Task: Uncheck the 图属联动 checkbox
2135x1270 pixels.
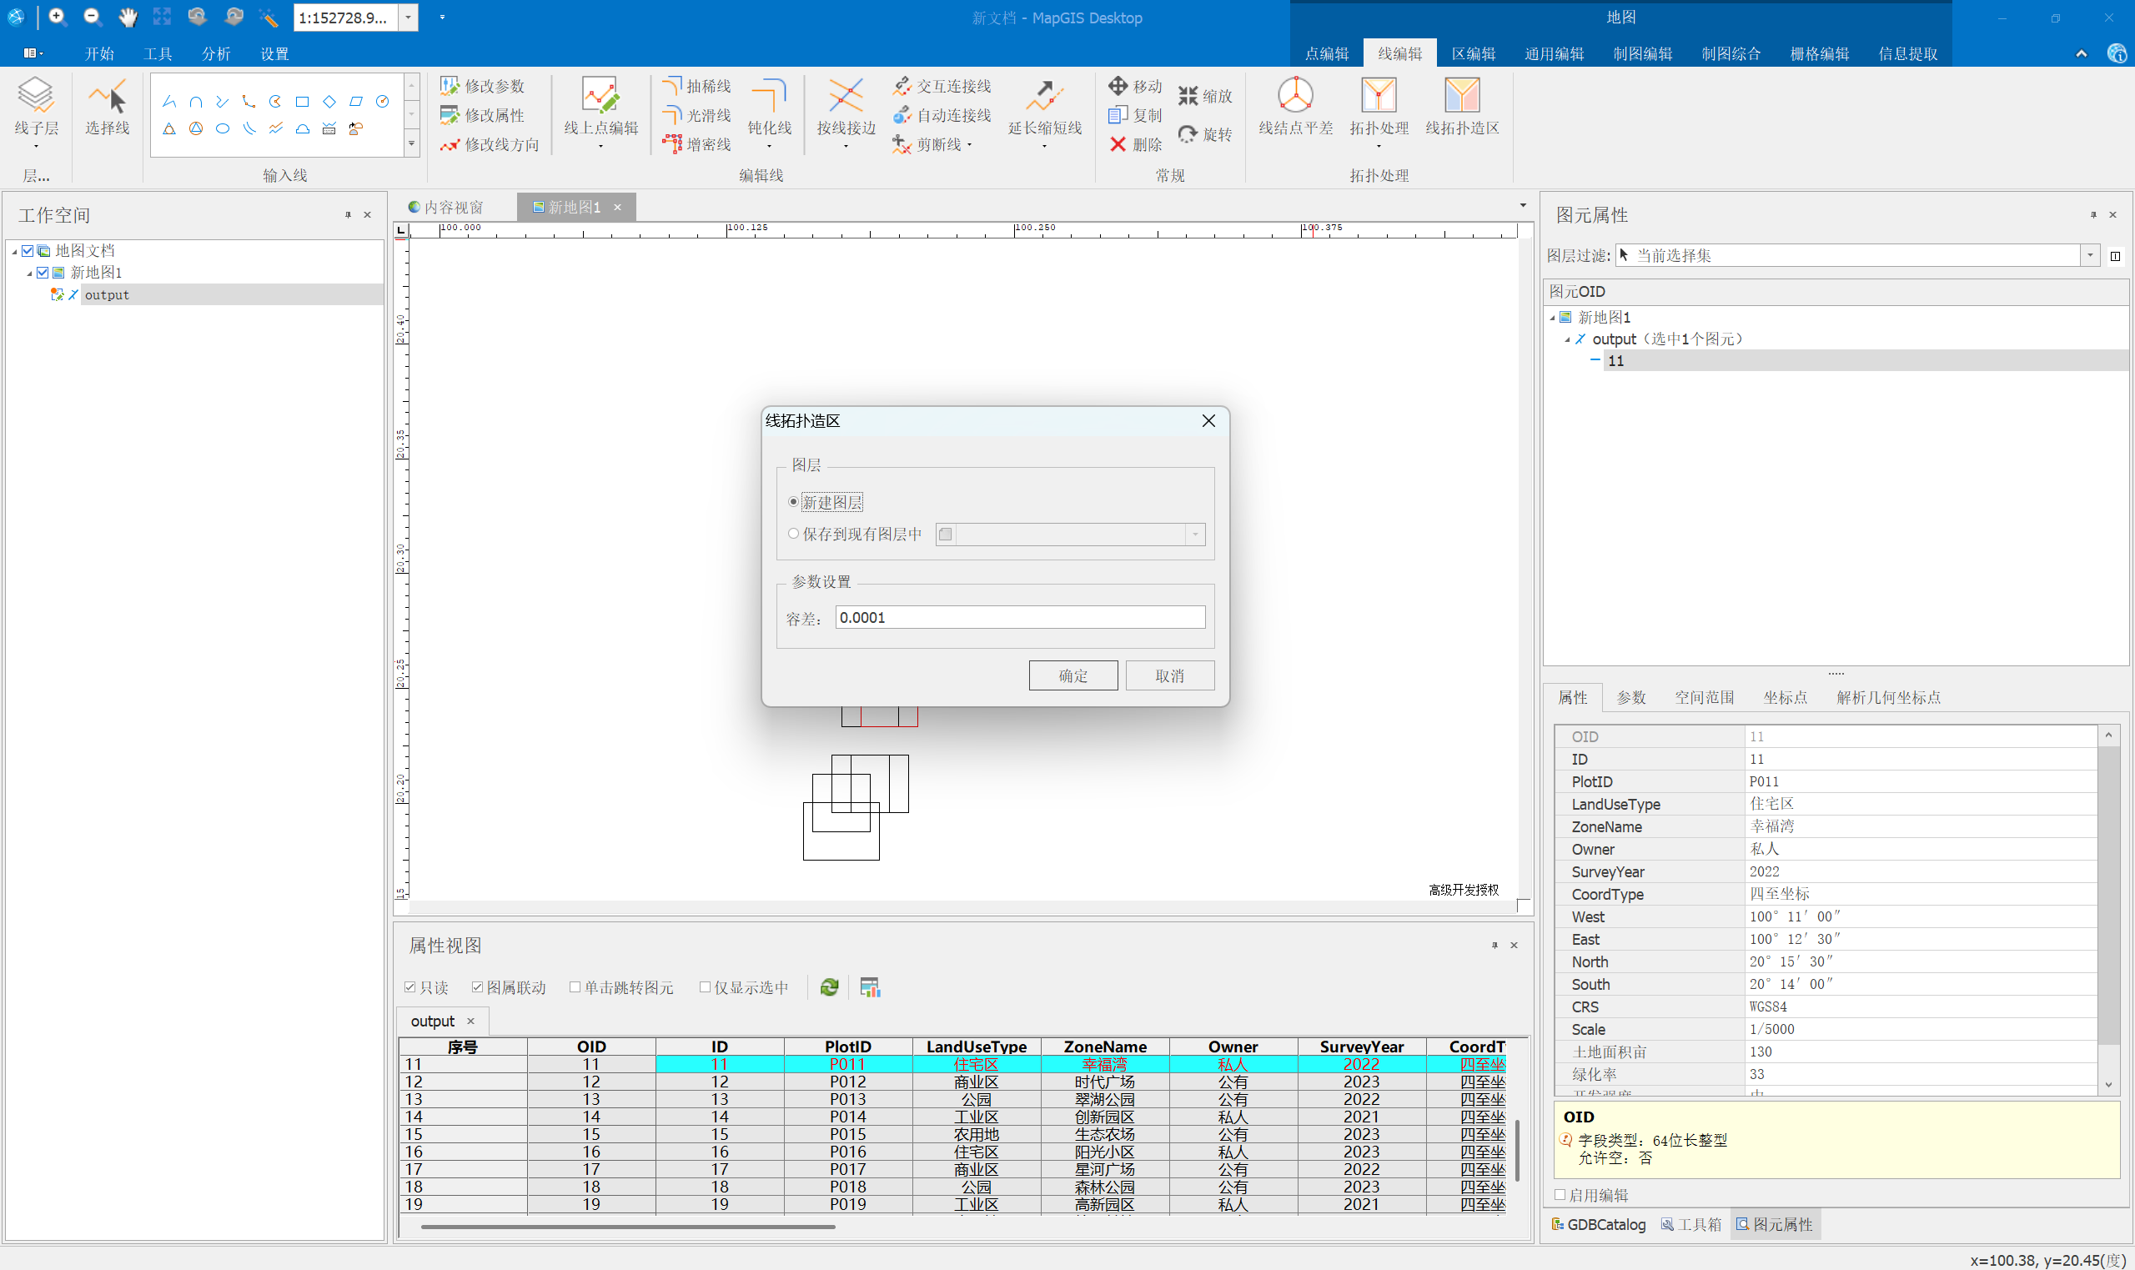Action: point(478,987)
